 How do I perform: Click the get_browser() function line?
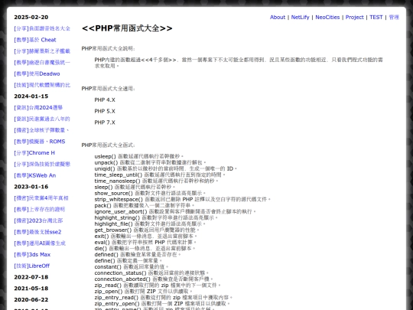(147, 230)
